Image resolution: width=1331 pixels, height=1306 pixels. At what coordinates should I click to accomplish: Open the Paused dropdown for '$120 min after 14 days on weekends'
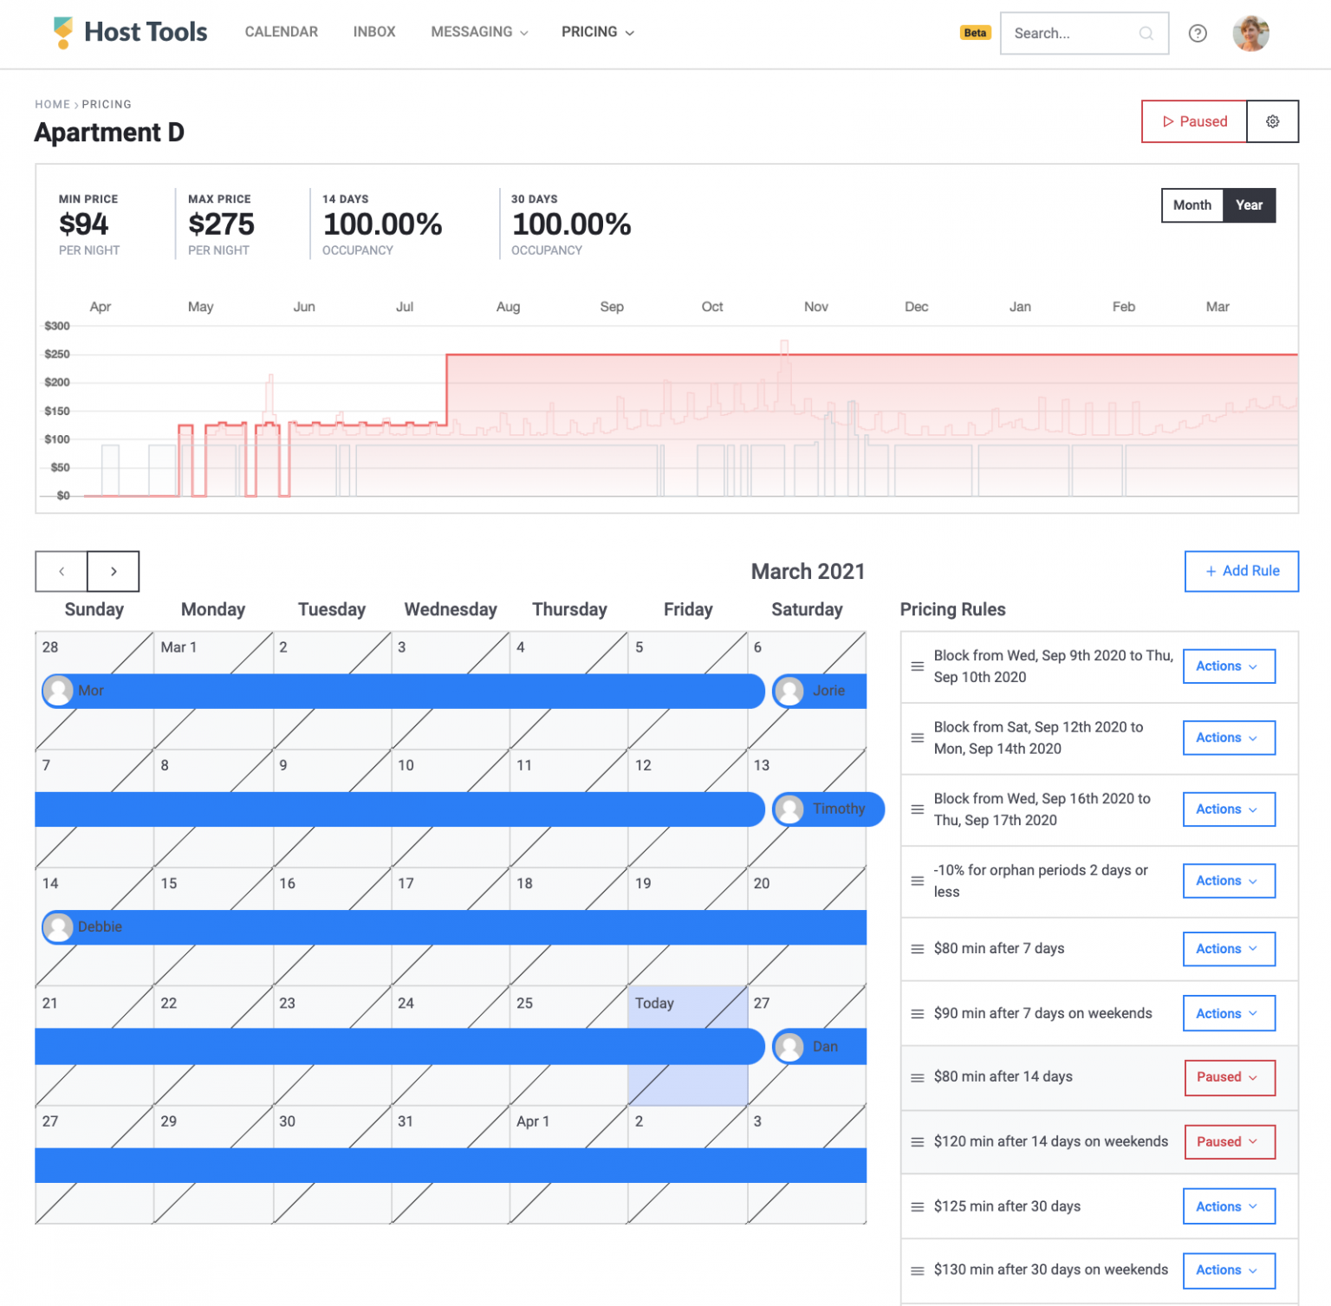click(x=1229, y=1141)
